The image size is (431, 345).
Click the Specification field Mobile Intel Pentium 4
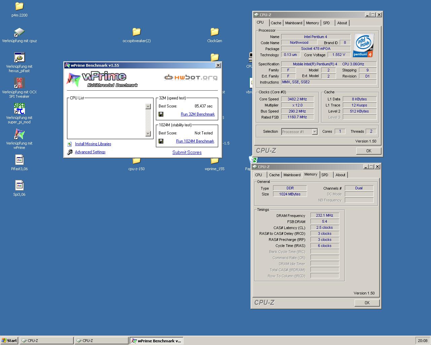point(329,64)
